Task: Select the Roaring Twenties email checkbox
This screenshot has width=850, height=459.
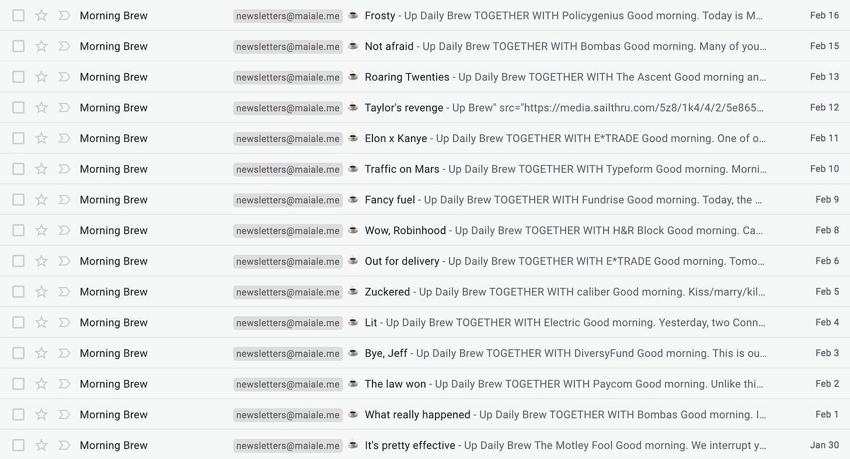Action: (19, 77)
